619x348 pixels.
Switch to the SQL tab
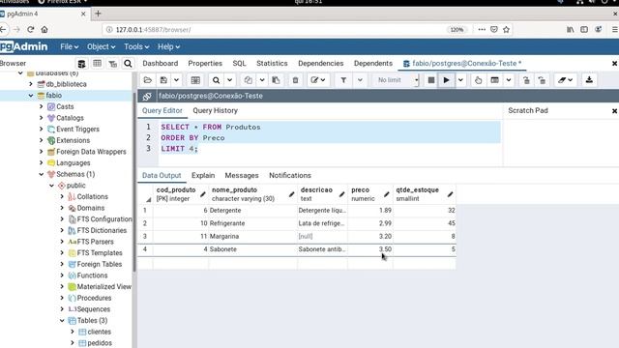[239, 63]
